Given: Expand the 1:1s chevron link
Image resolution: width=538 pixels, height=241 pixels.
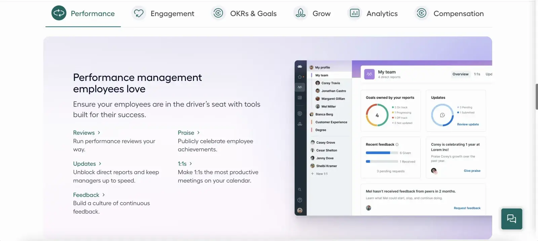Looking at the screenshot, I should 191,163.
